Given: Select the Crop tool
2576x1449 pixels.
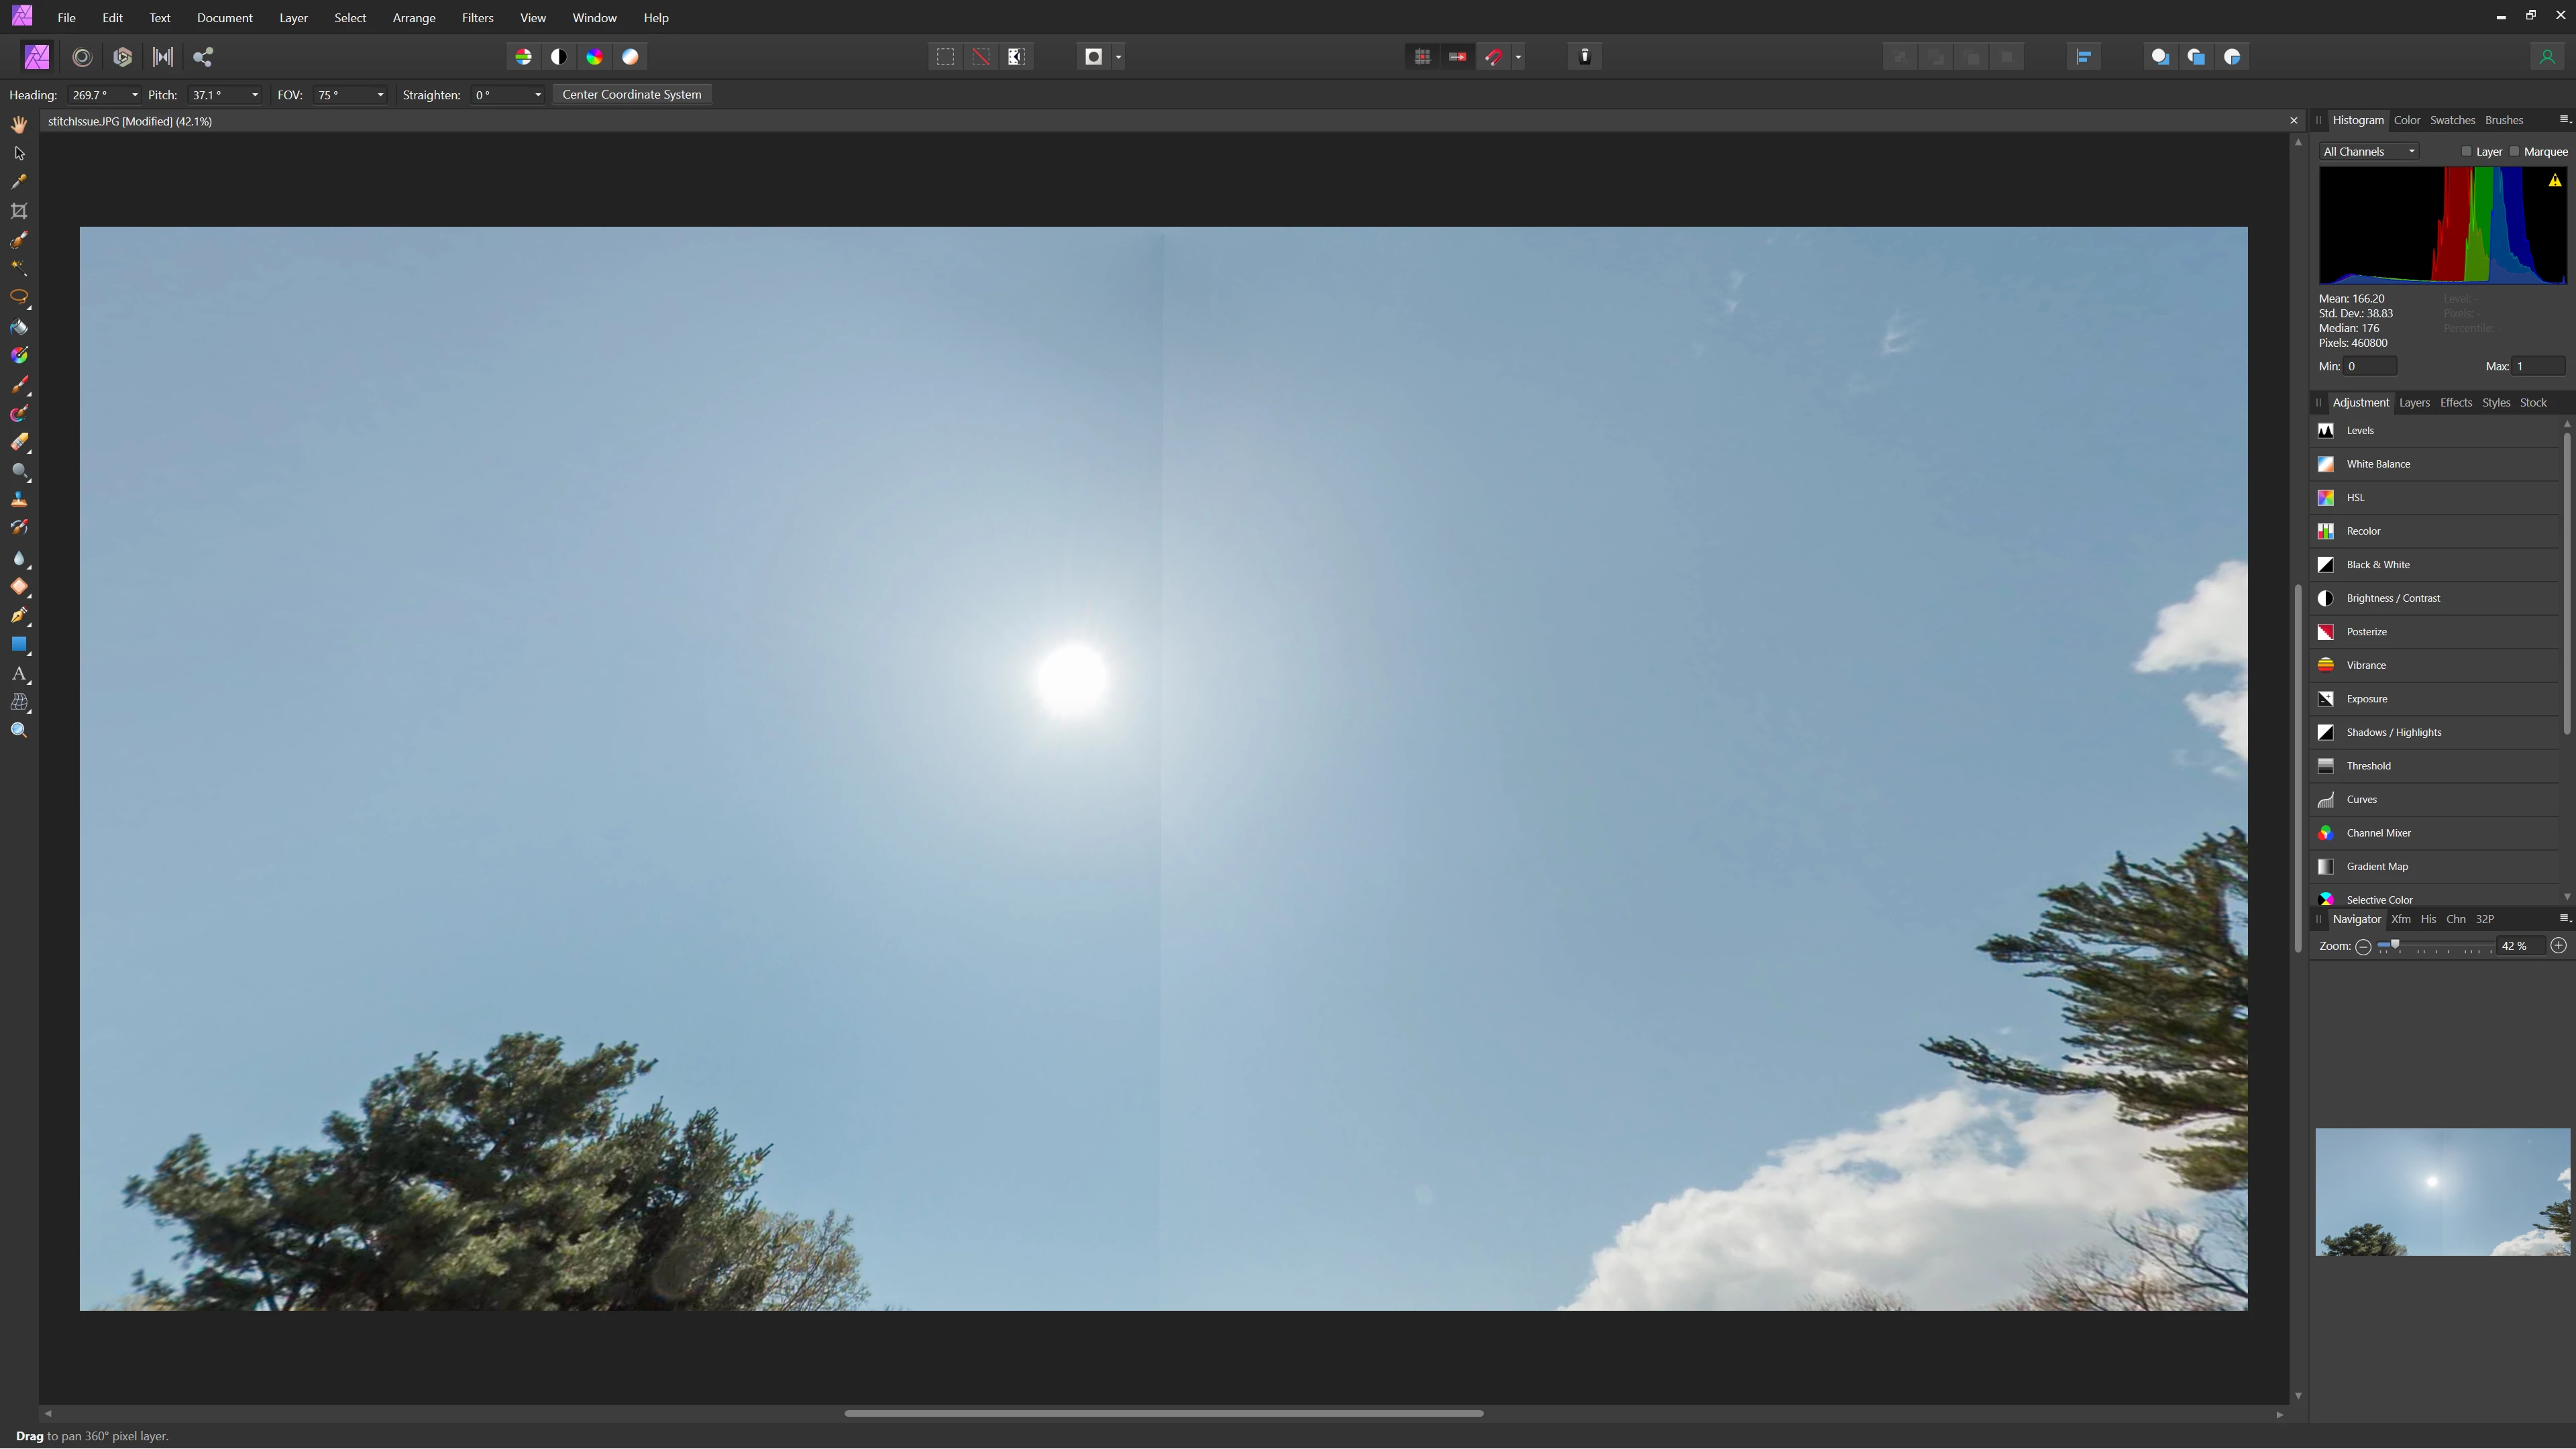Looking at the screenshot, I should (x=19, y=211).
